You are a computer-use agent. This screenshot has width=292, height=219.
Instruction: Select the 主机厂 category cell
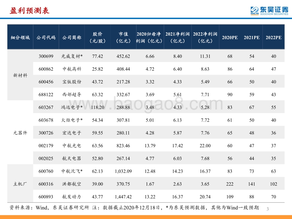(20, 184)
